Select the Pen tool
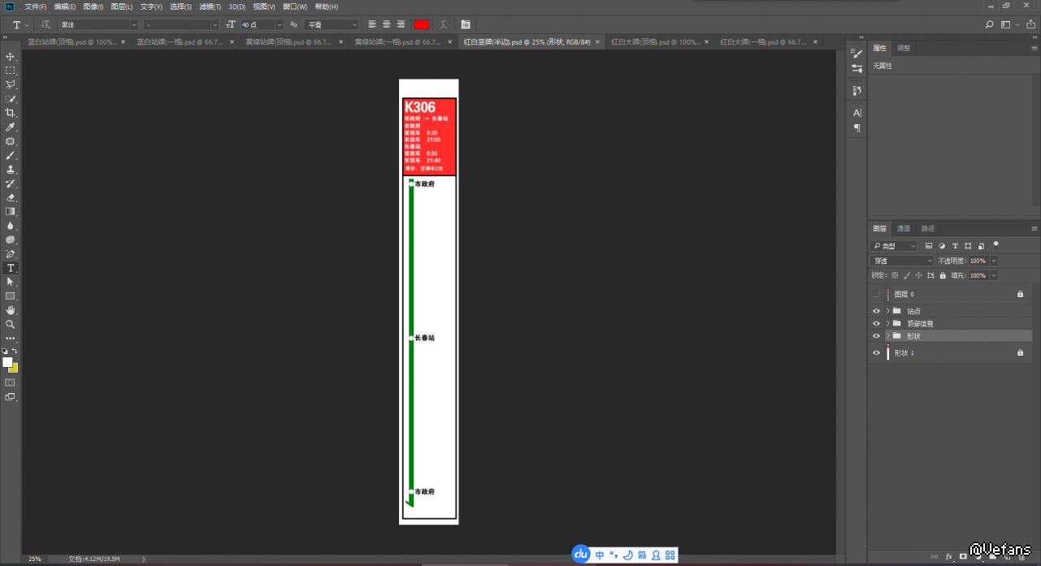 (11, 254)
